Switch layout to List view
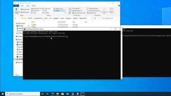Screen dimensions: 171x96 [44, 11]
